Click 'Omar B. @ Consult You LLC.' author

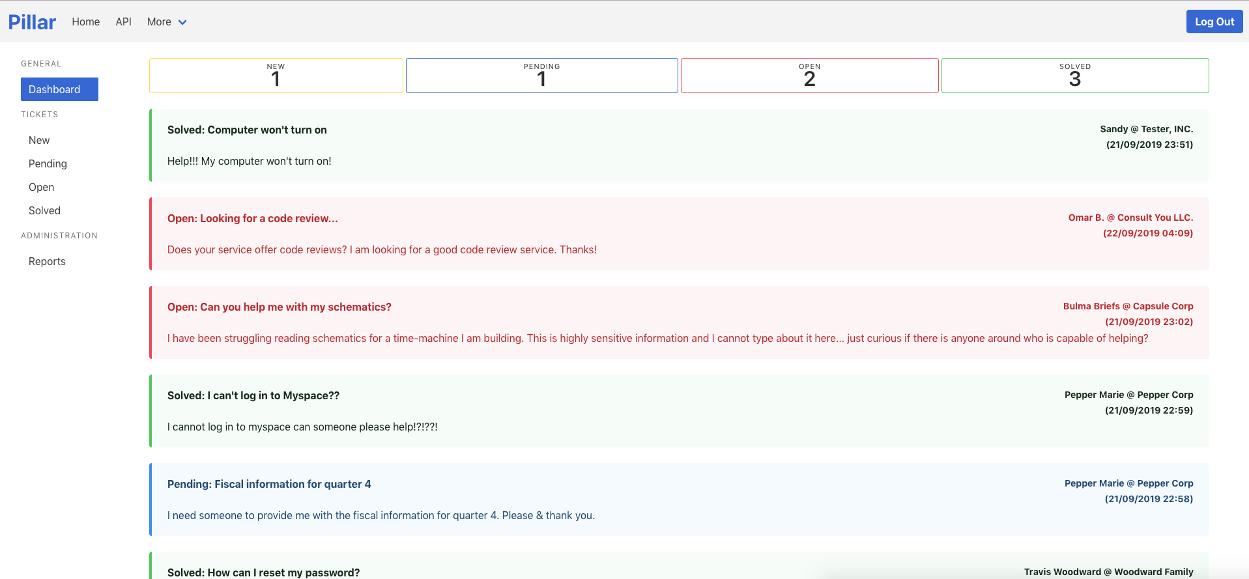coord(1130,218)
